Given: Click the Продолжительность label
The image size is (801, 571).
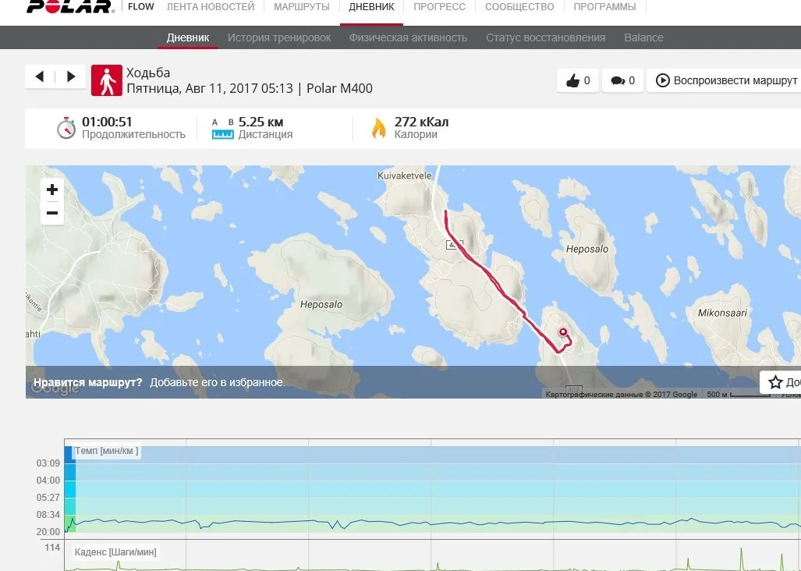Looking at the screenshot, I should coord(133,134).
